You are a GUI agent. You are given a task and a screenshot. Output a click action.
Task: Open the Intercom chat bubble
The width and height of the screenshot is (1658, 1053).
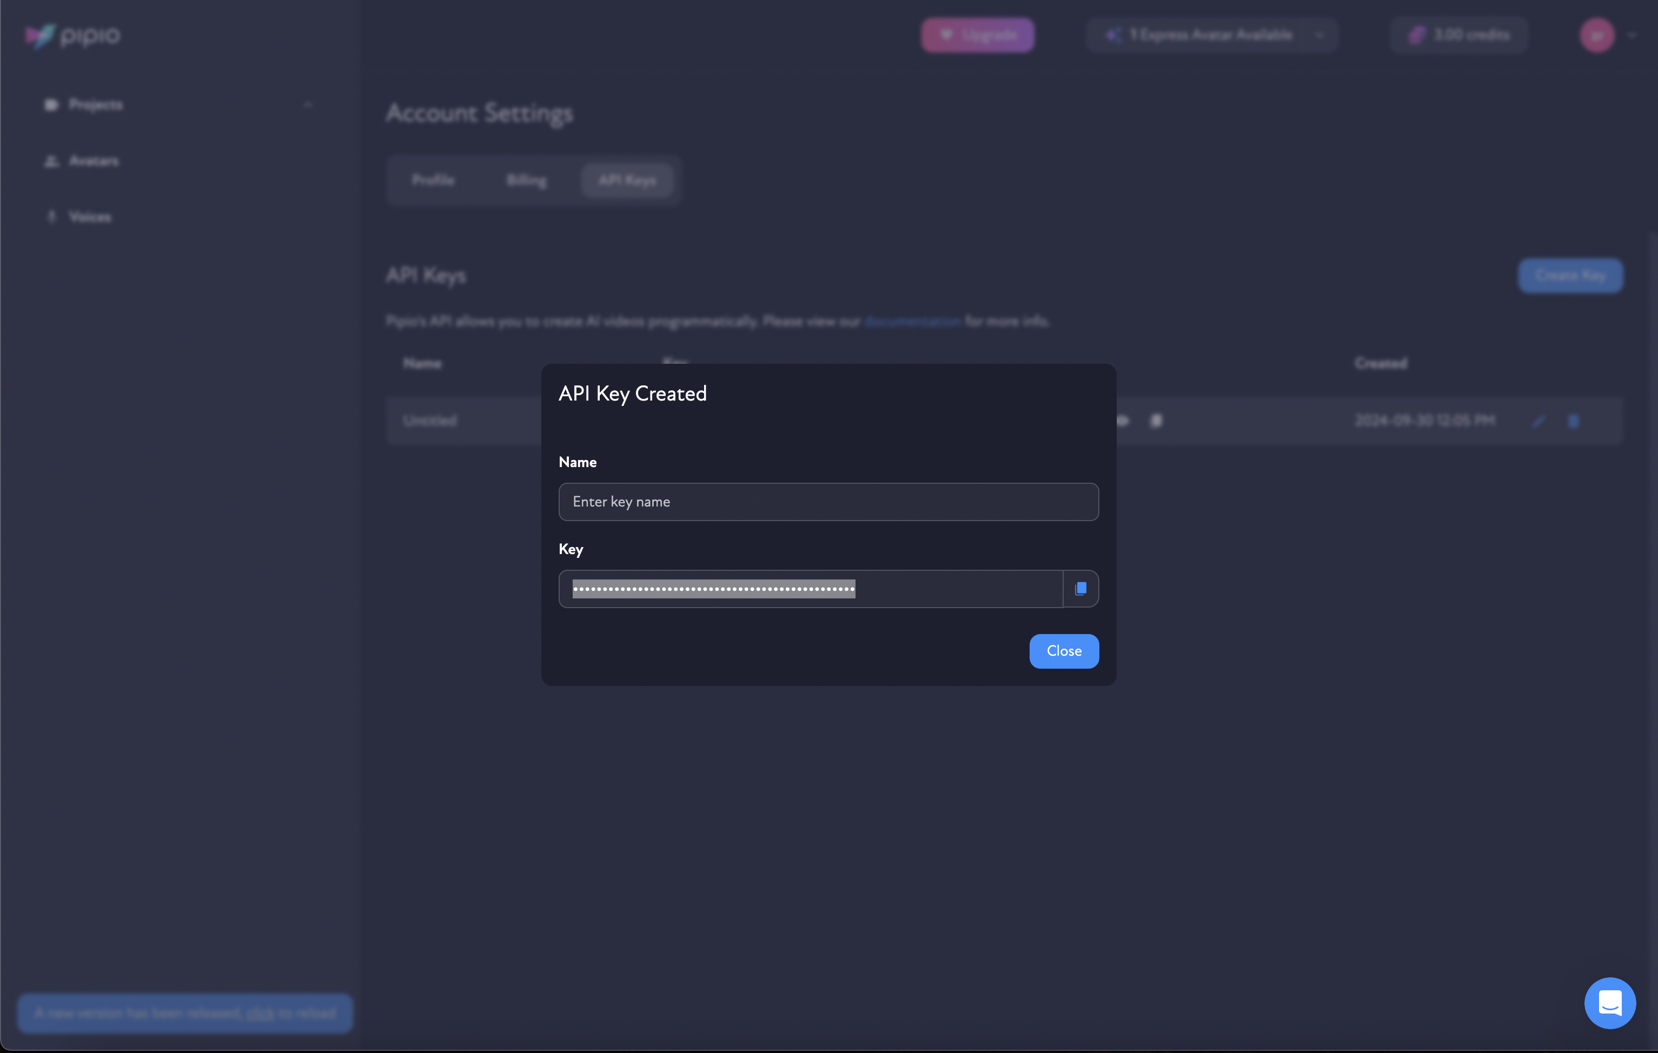coord(1610,1002)
